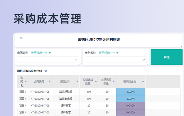This screenshot has height=116, width=184.
Task: Click the 类别名称 filter label
Action: (x=90, y=53)
